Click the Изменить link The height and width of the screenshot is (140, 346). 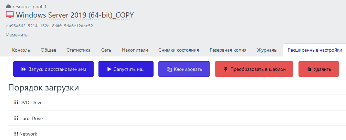(x=17, y=35)
